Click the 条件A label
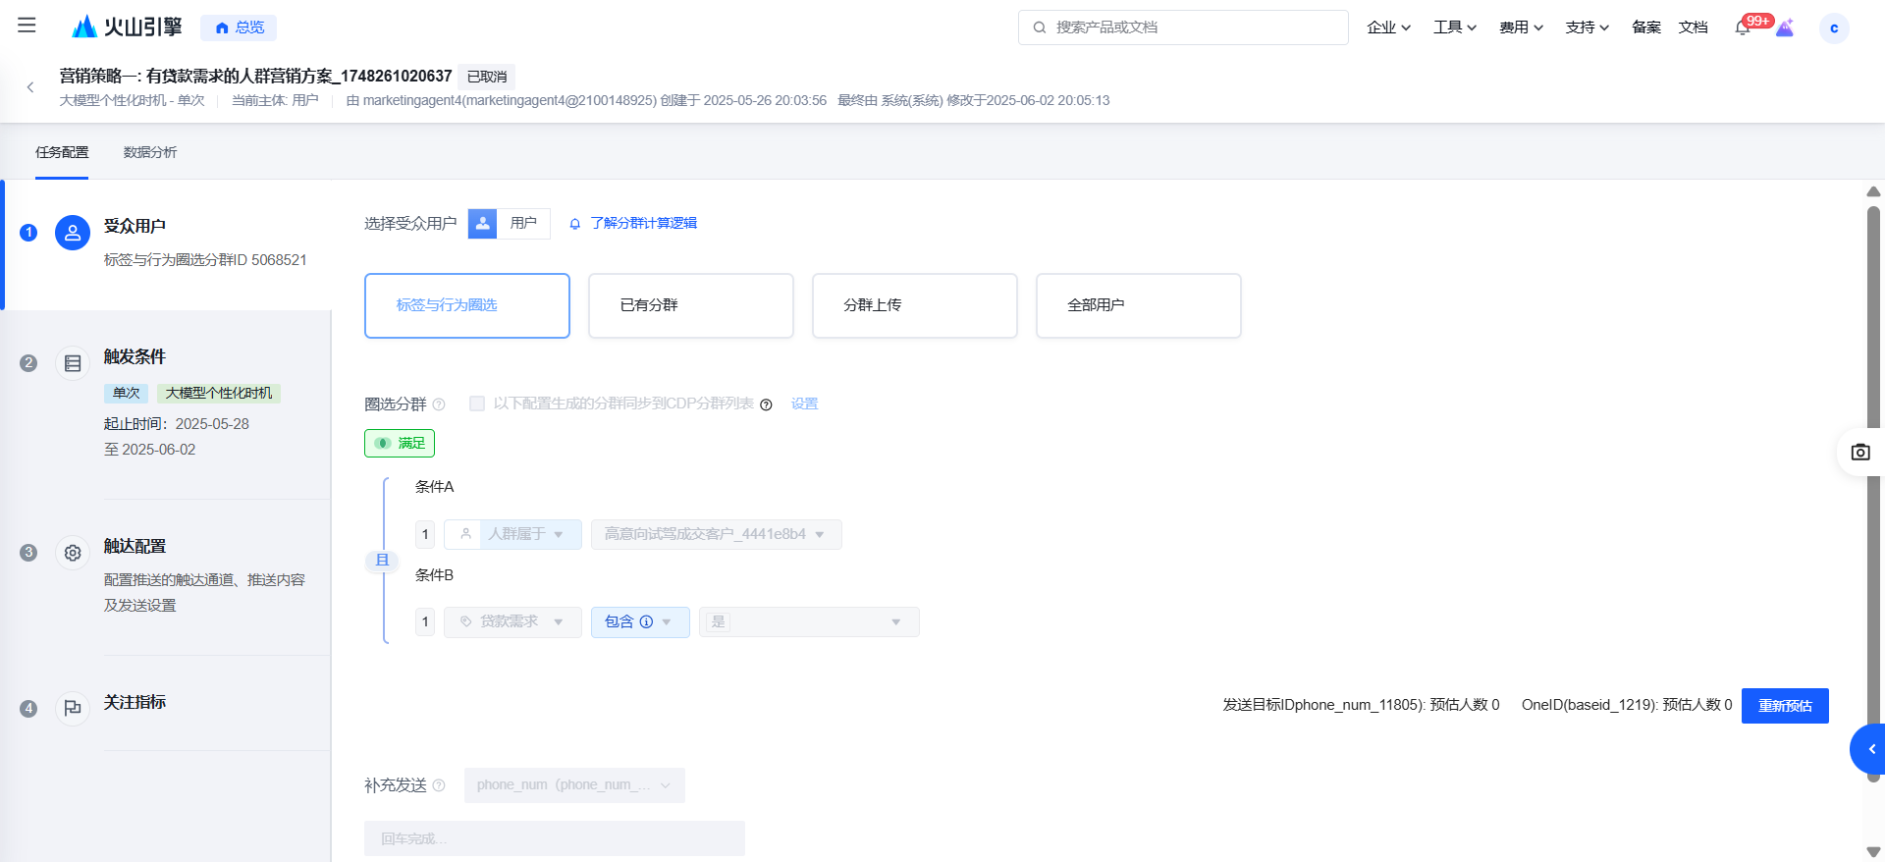1885x862 pixels. tap(434, 487)
